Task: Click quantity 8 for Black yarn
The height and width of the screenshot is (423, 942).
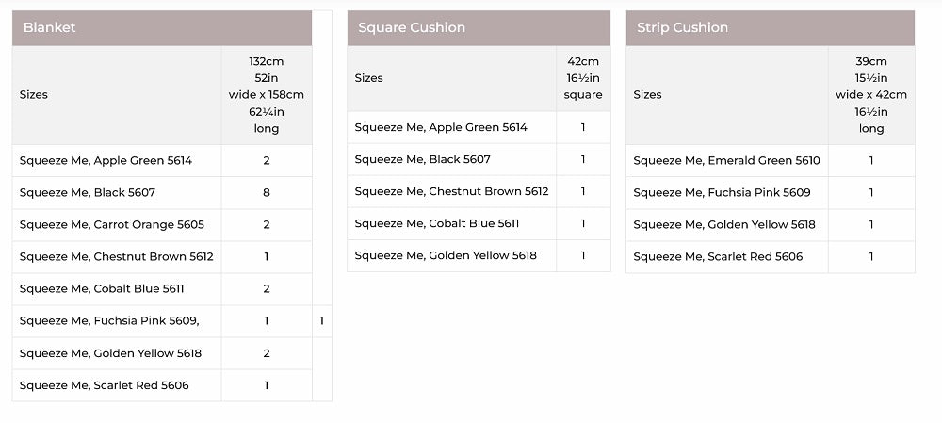Action: pyautogui.click(x=267, y=192)
